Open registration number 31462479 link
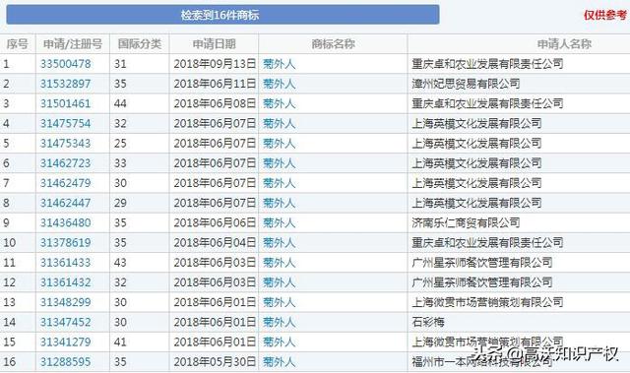The height and width of the screenshot is (373, 630). [x=66, y=183]
